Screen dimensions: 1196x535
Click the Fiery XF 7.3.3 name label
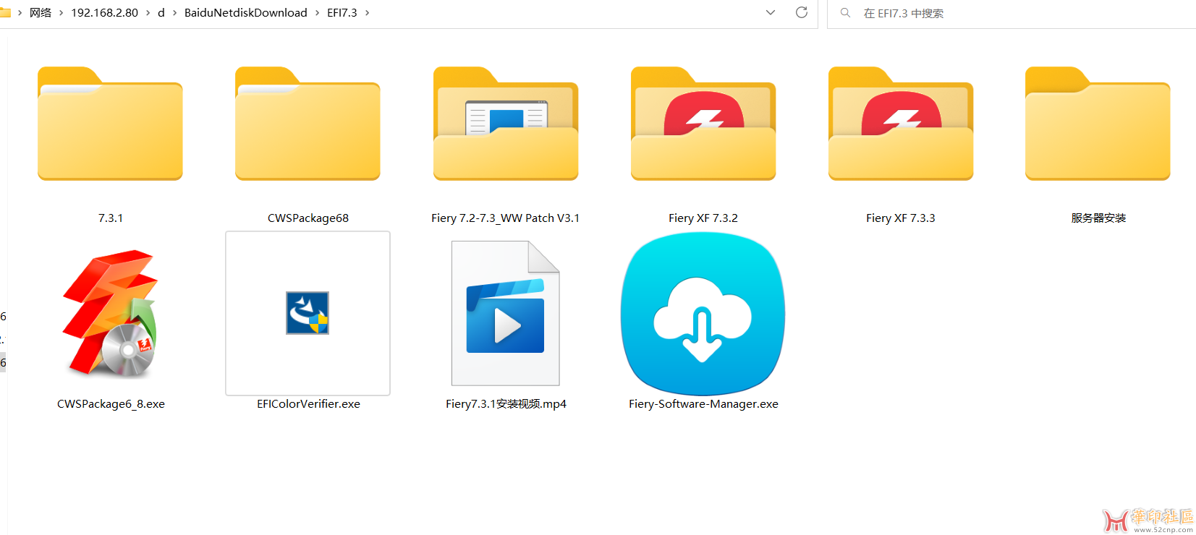[901, 218]
